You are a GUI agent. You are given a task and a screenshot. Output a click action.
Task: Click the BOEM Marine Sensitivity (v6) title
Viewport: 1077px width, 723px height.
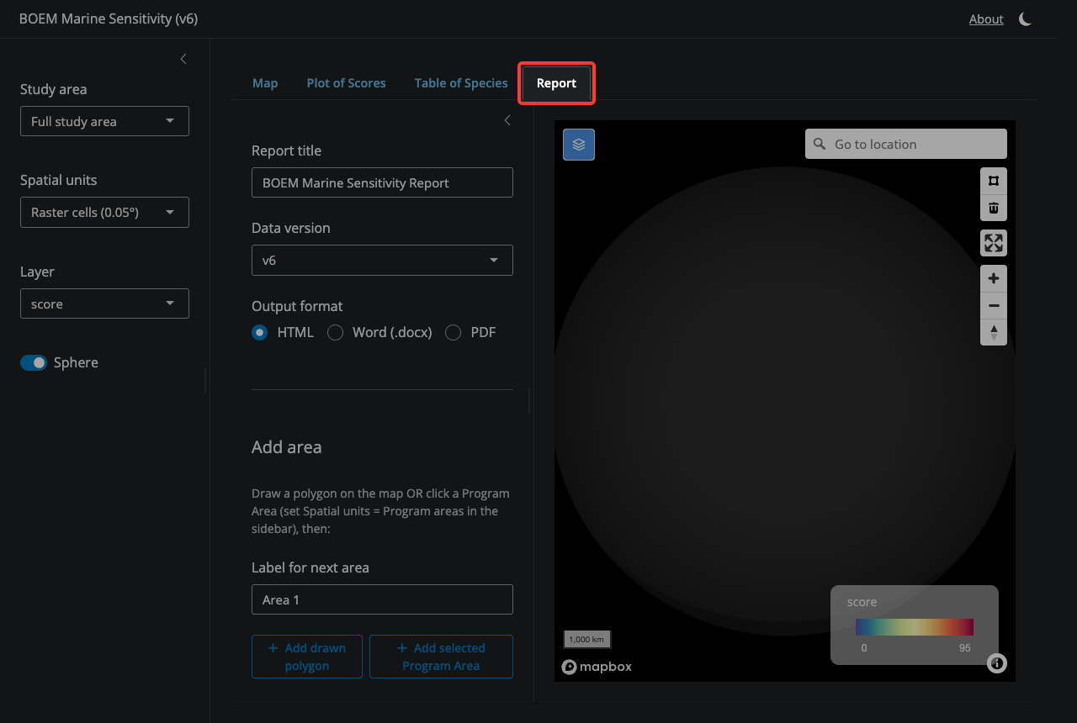[109, 18]
